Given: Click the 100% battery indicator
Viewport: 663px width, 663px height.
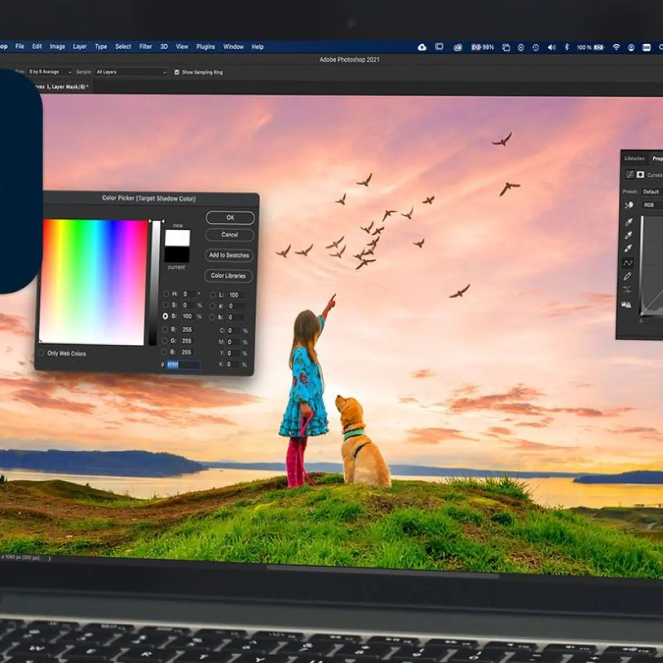Looking at the screenshot, I should pyautogui.click(x=591, y=48).
